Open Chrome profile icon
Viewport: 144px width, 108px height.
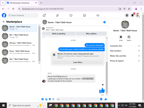click(x=136, y=9)
